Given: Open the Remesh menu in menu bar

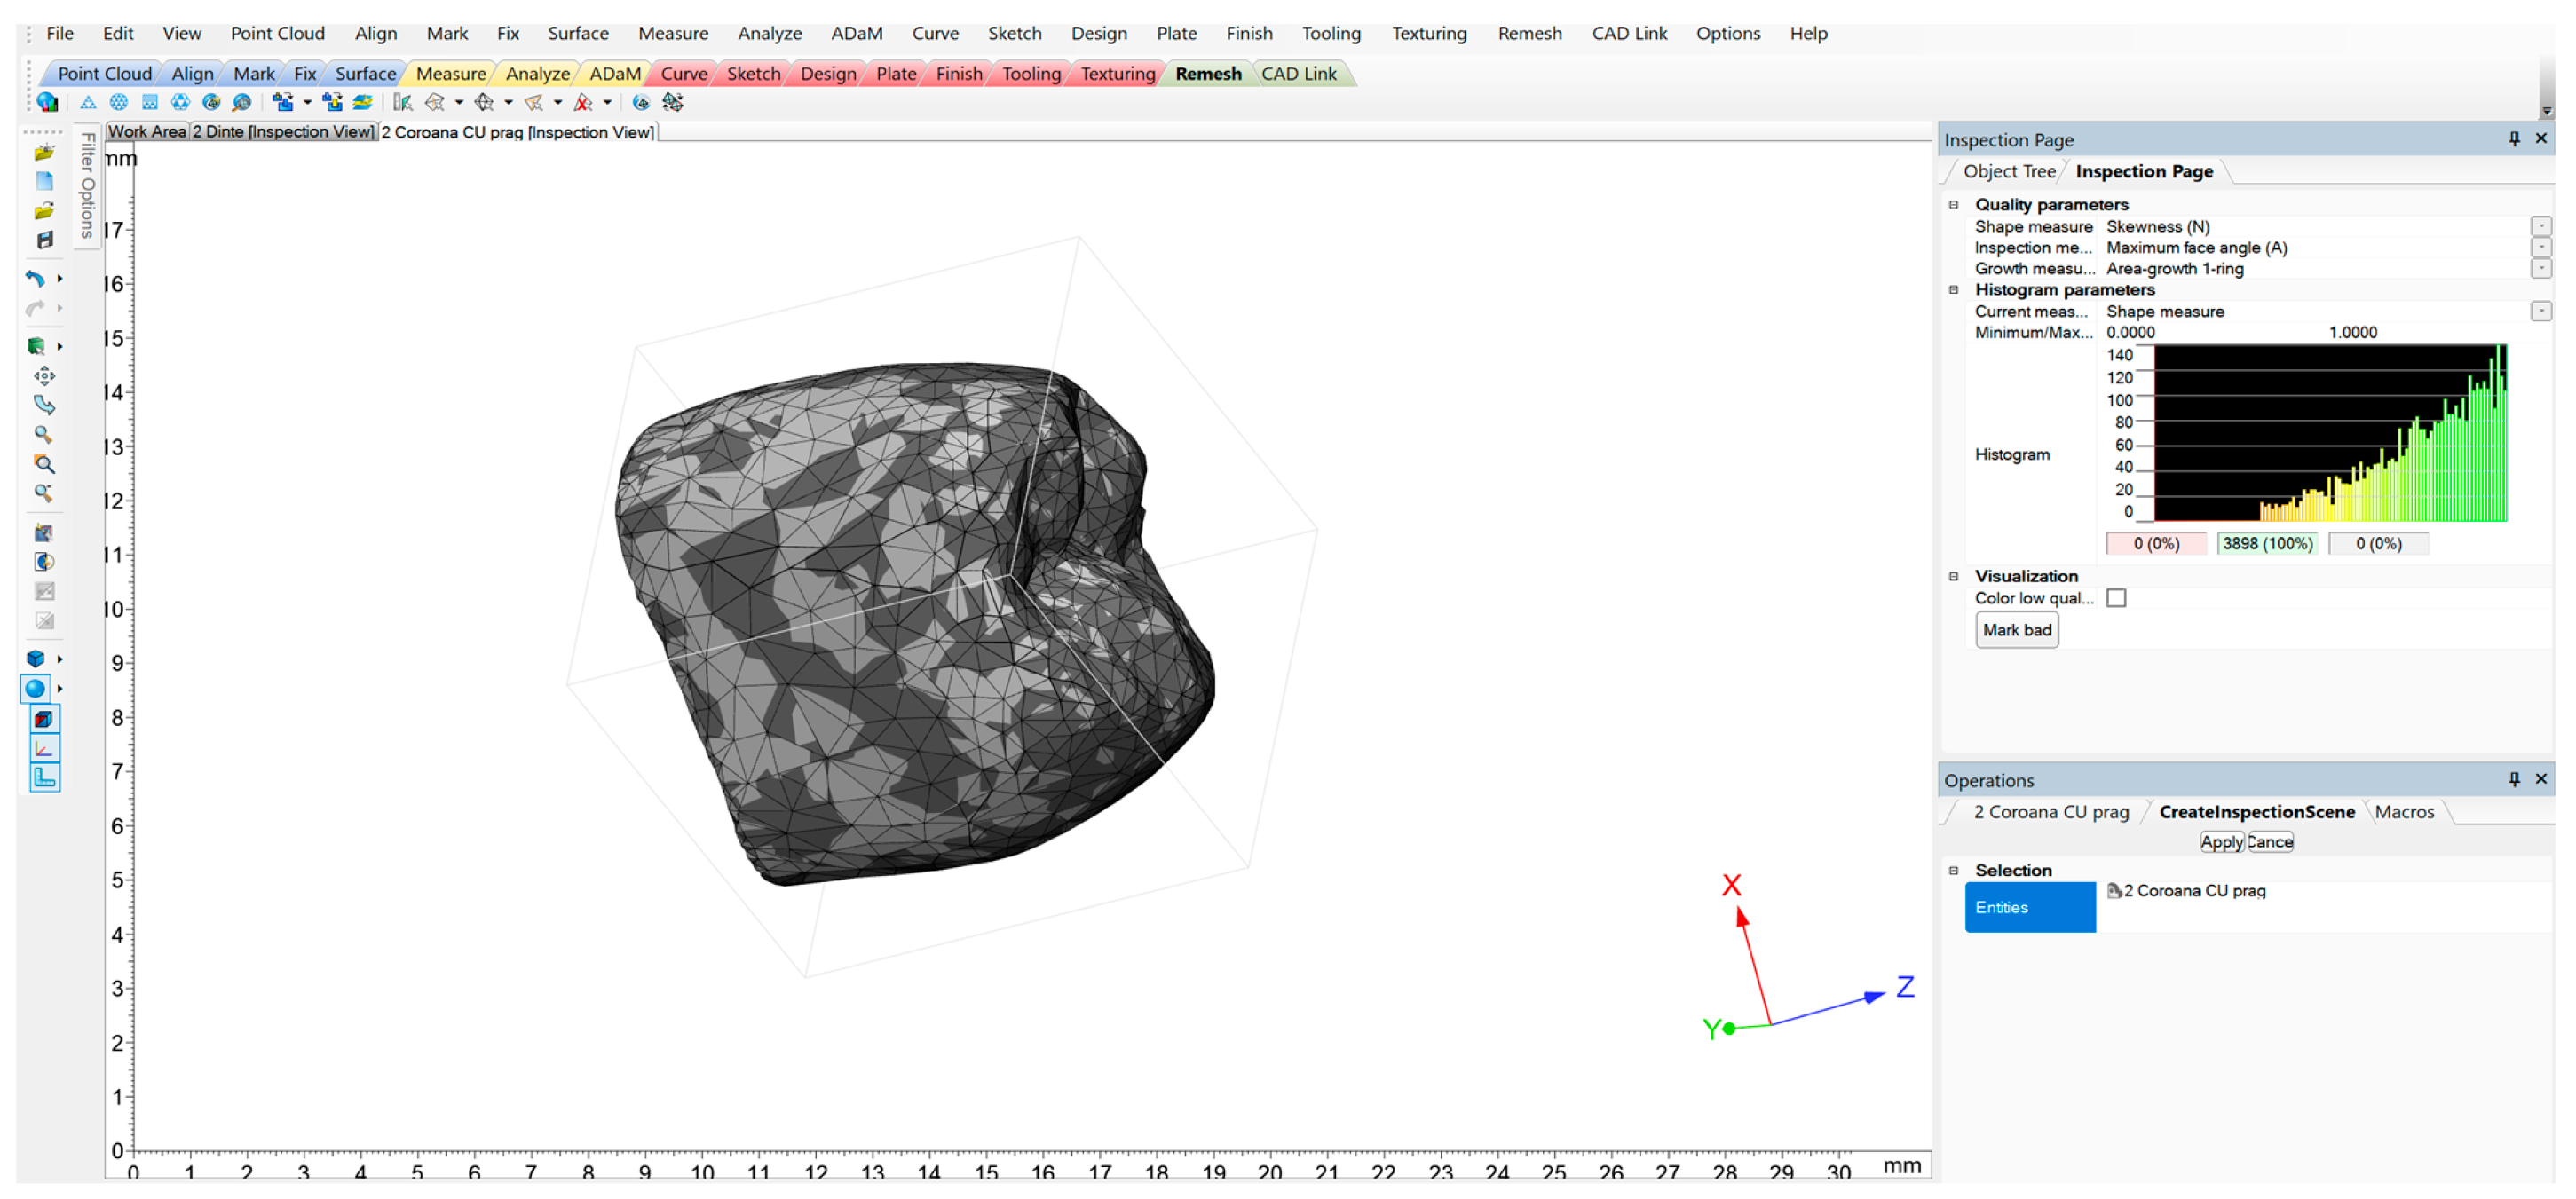Looking at the screenshot, I should coord(1529,33).
